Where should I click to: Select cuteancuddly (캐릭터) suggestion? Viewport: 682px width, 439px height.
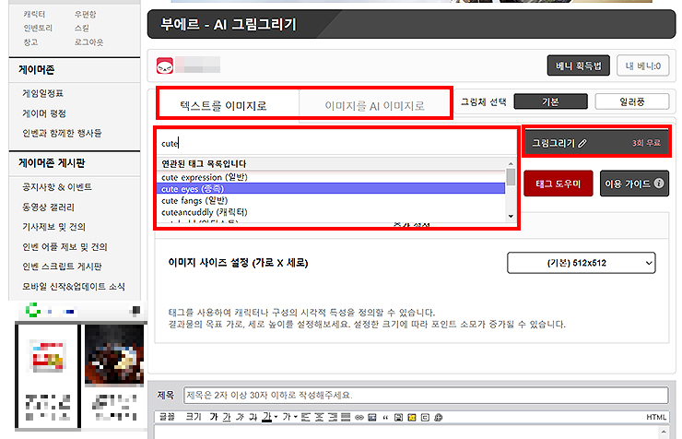click(x=331, y=212)
